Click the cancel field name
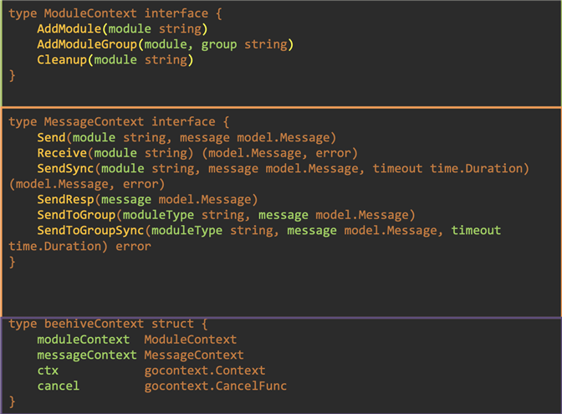 coord(59,386)
